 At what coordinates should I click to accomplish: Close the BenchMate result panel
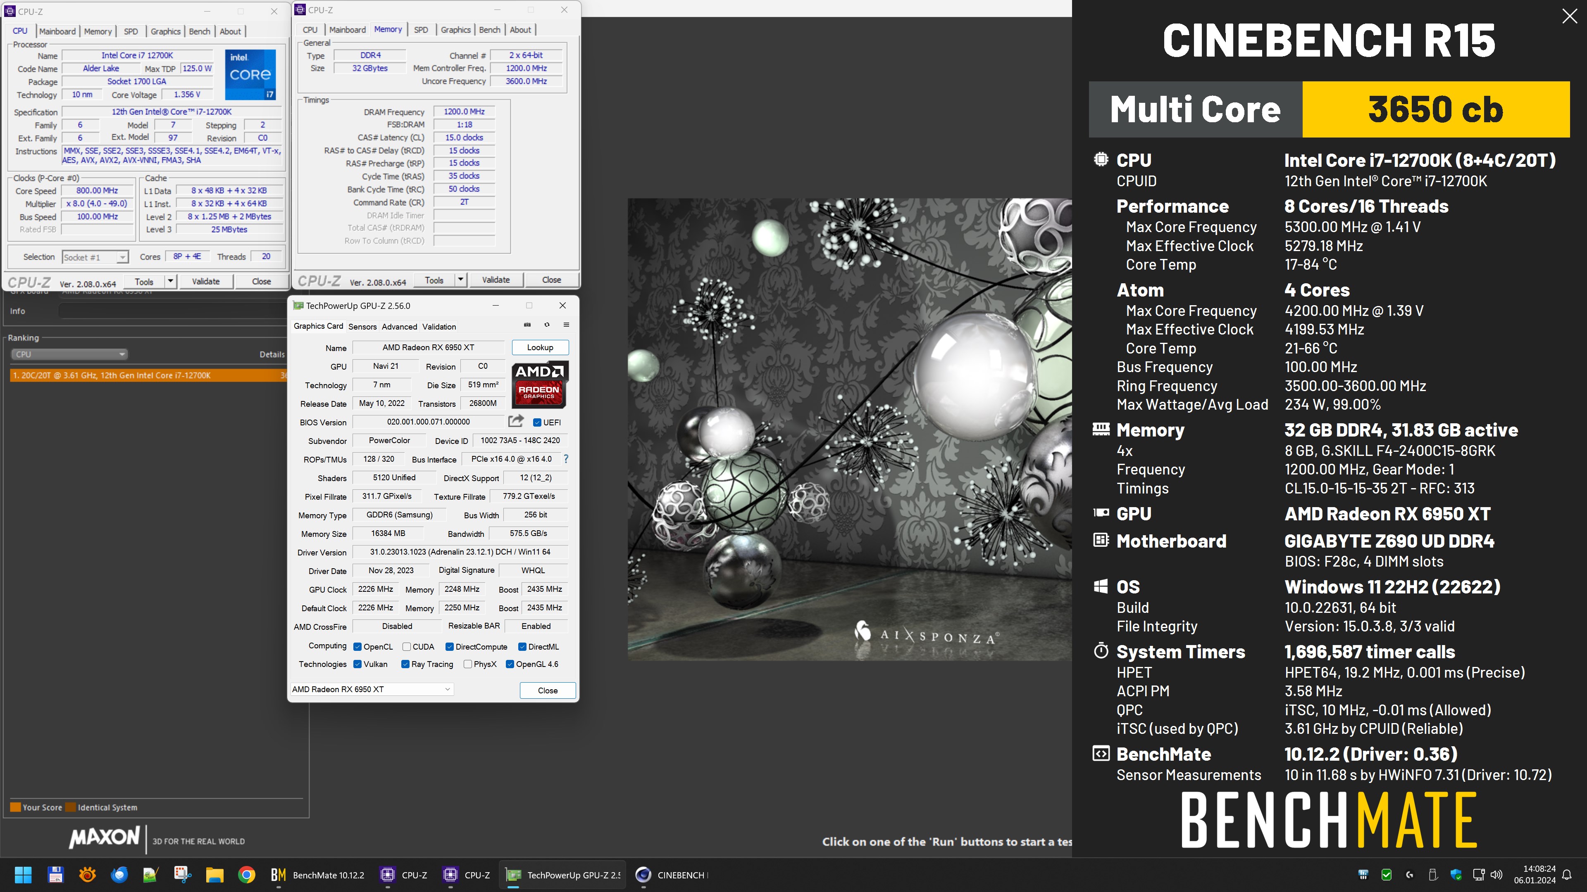point(1570,16)
